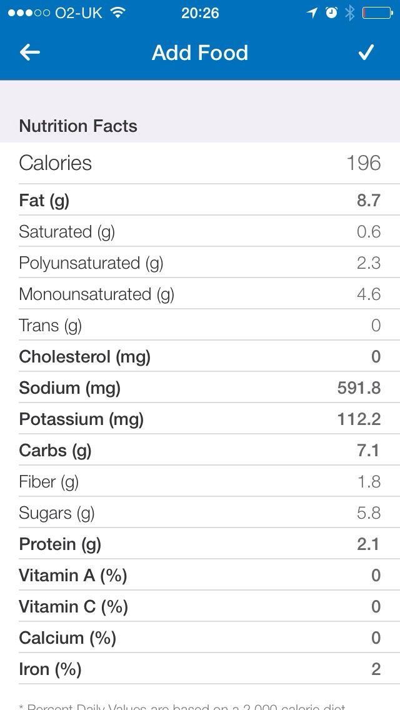
Task: Edit the Saturated (g) fat value
Action: click(x=368, y=232)
